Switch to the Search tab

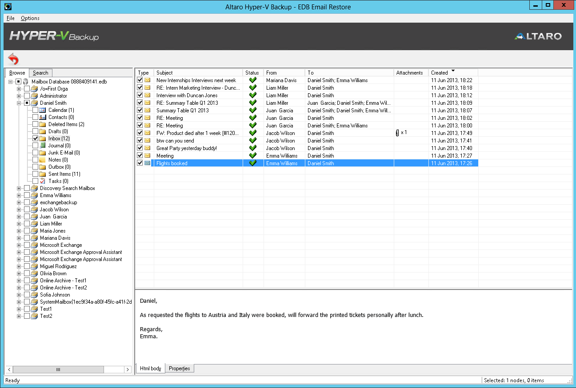pos(40,73)
